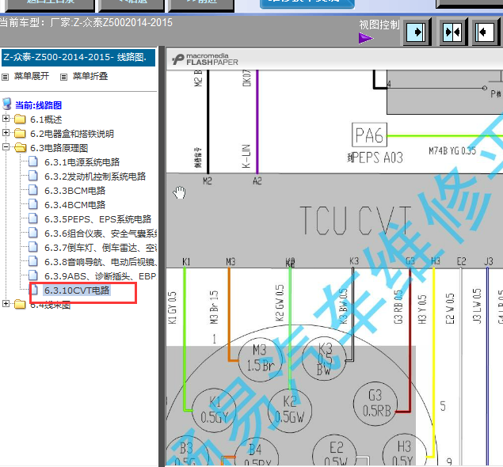Click the computer icon beside 当前:线路图
This screenshot has width=503, height=467.
coord(7,104)
